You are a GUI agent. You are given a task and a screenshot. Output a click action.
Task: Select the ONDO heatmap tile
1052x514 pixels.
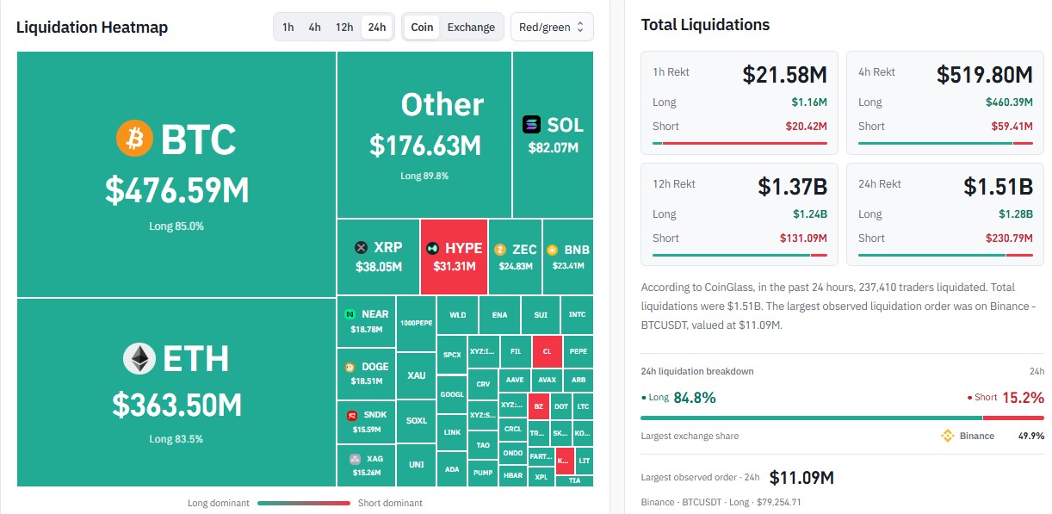513,453
